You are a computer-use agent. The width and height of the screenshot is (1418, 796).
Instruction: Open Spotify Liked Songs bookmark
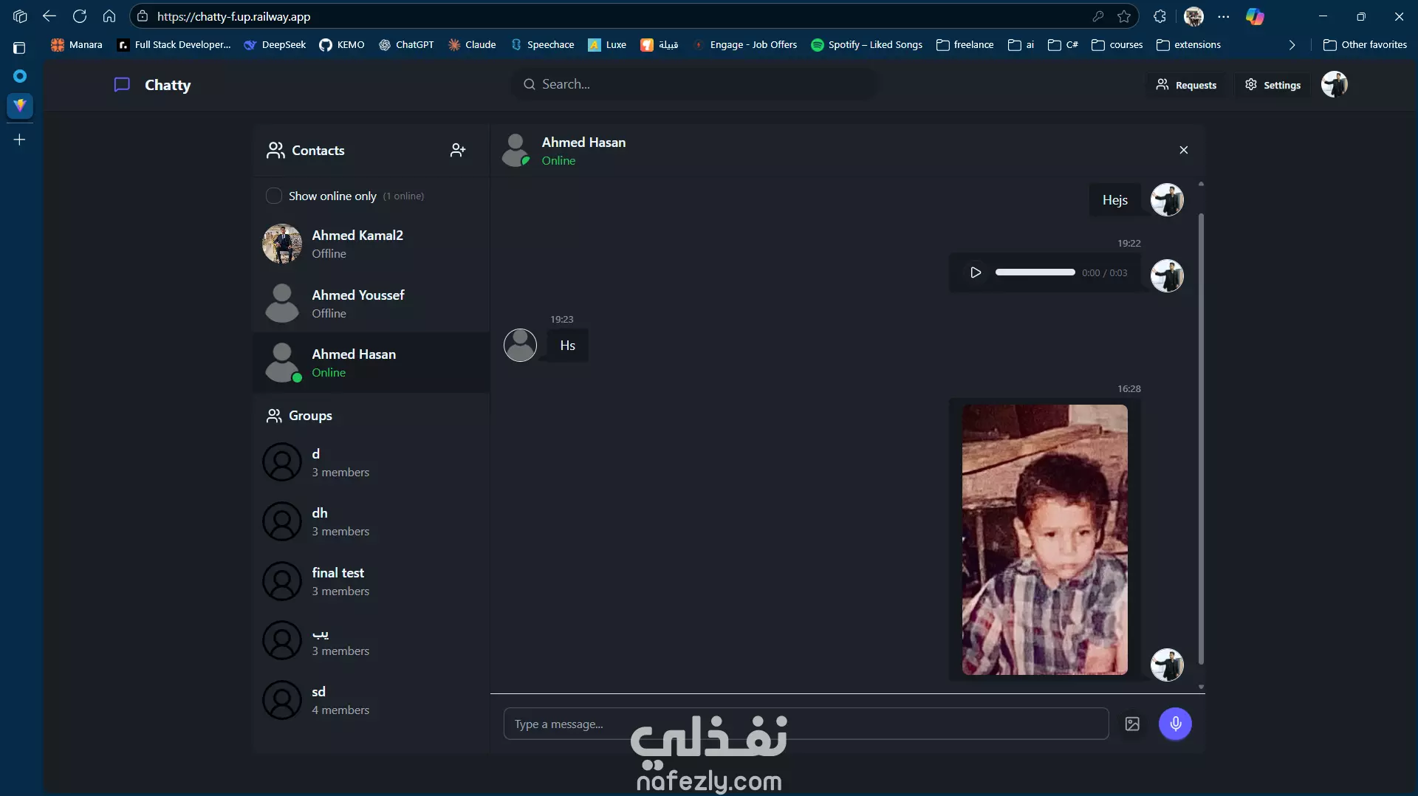point(866,45)
